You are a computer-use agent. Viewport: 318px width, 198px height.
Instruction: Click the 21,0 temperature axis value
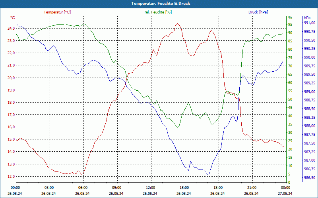coord(11,65)
